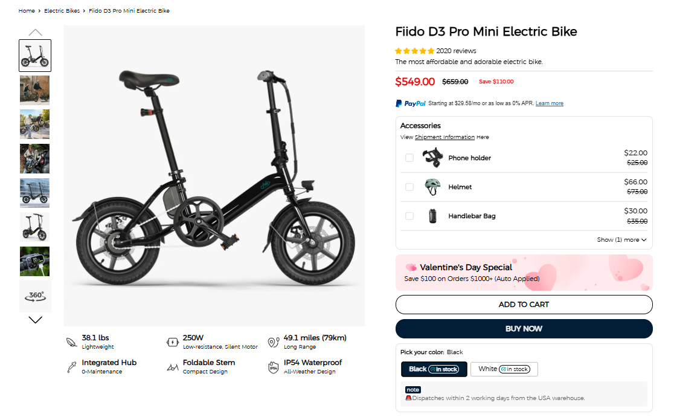Click the helmet accessory image
Image resolution: width=674 pixels, height=420 pixels.
tap(432, 187)
